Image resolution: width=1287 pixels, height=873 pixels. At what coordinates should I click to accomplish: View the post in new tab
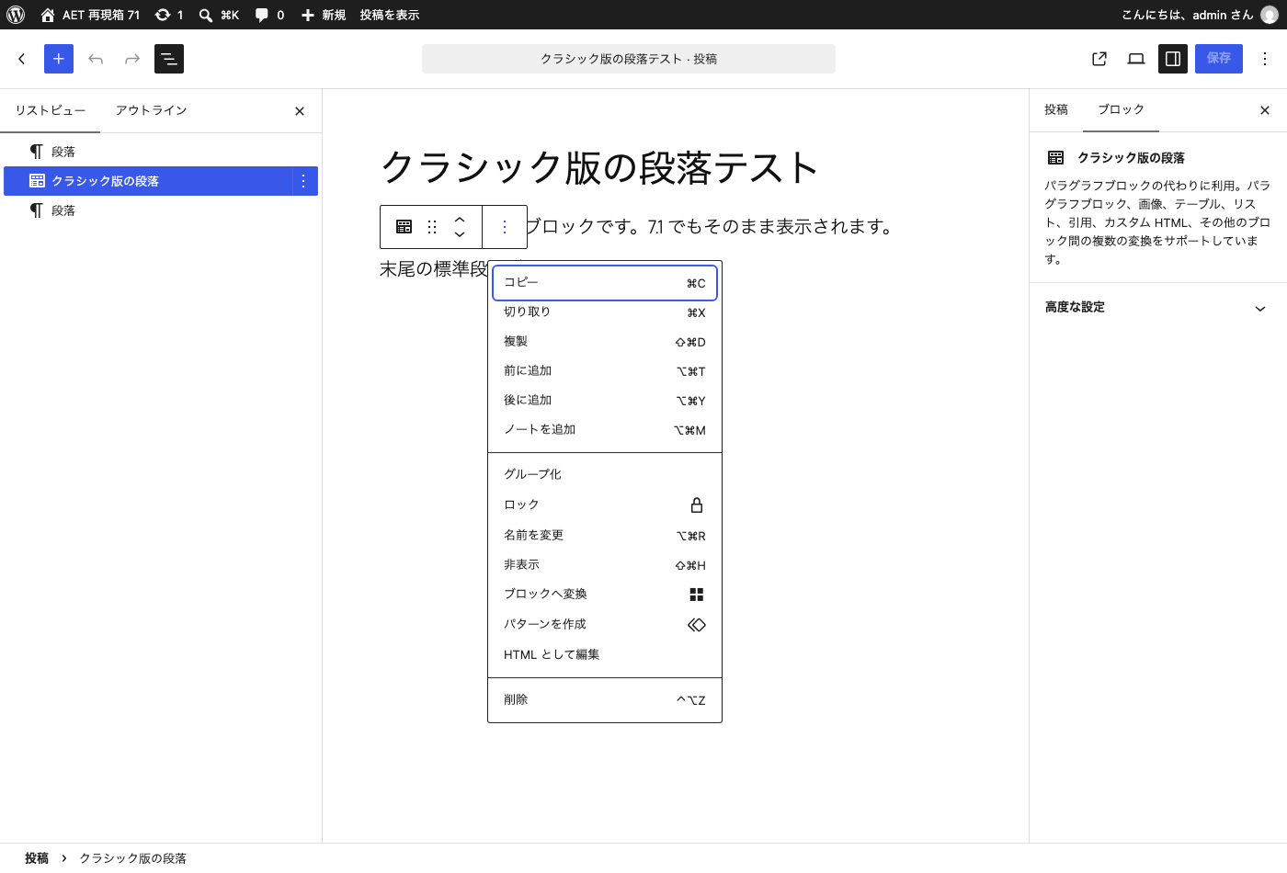pyautogui.click(x=1099, y=59)
